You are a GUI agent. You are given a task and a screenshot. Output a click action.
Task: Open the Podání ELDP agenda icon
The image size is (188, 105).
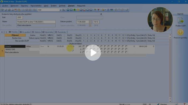180,22
